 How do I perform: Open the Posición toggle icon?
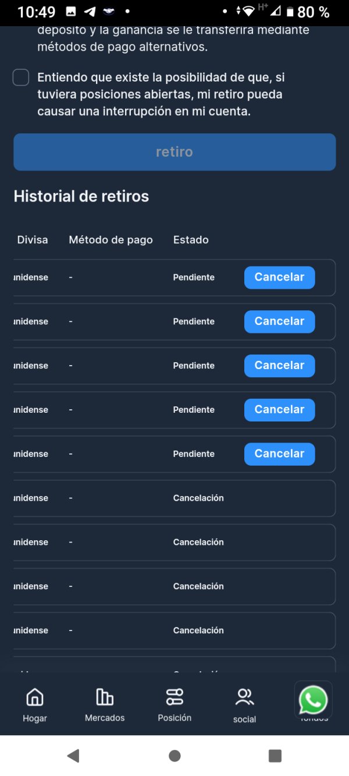pos(174,696)
